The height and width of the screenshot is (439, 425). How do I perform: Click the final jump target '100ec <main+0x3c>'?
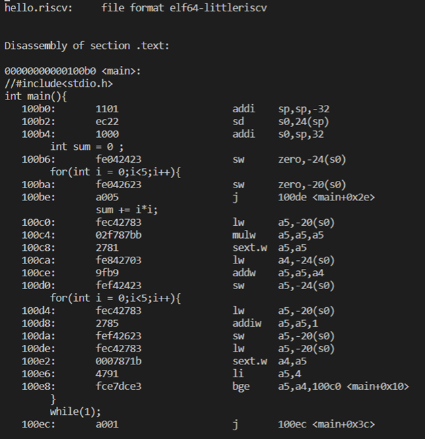click(x=326, y=424)
